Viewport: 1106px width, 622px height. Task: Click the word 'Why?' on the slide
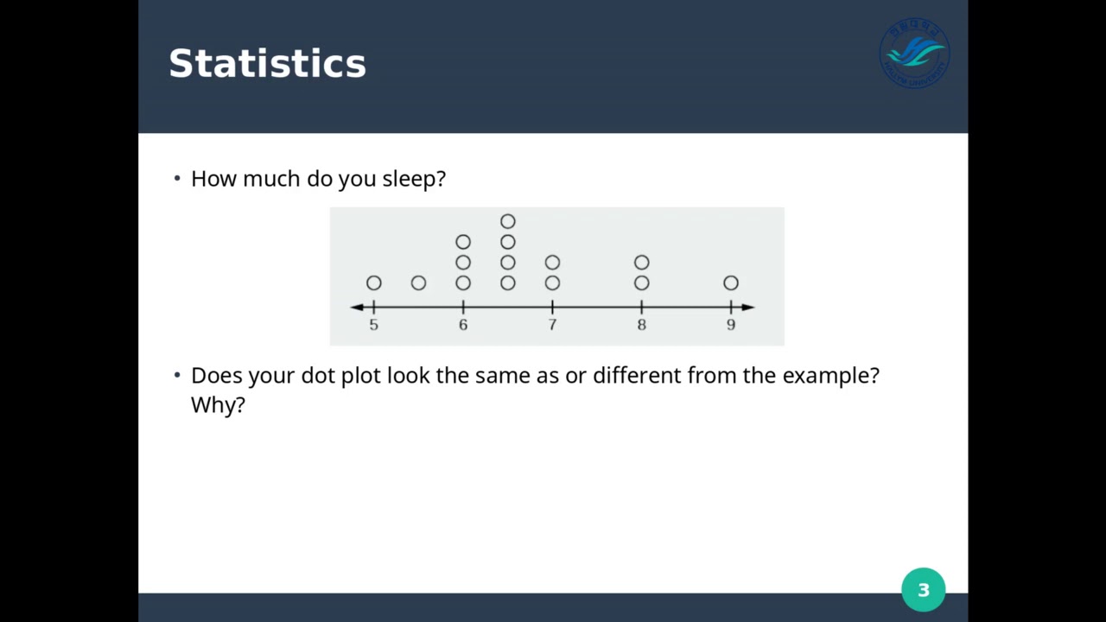pos(218,404)
